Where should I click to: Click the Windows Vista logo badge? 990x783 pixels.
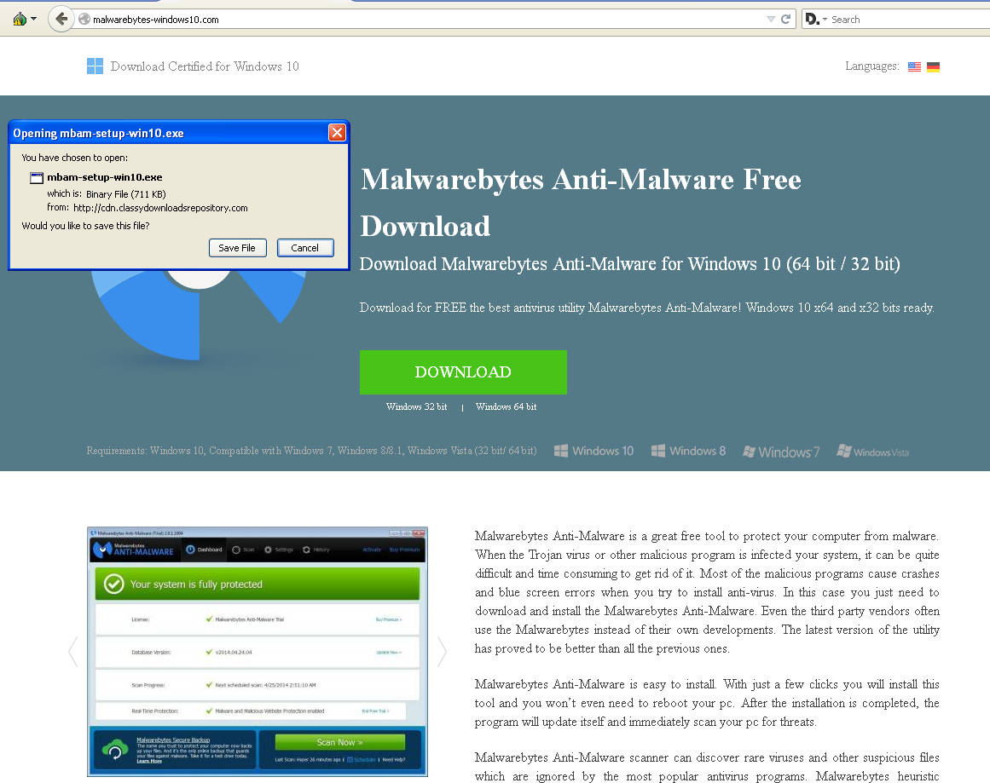(872, 451)
